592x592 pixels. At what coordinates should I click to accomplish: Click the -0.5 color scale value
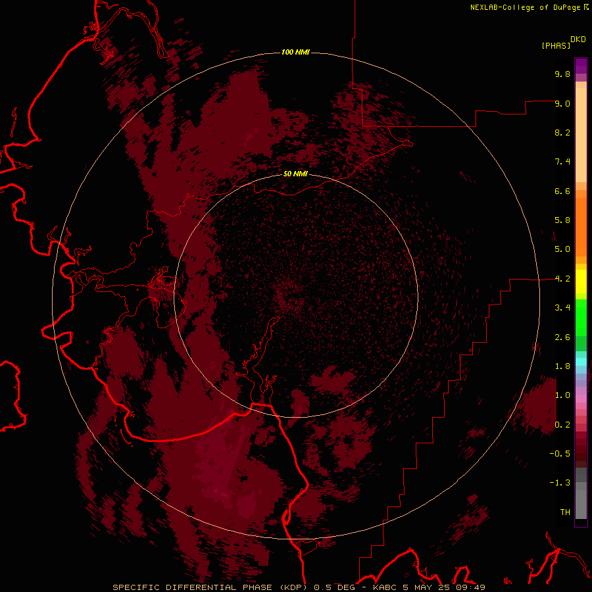tap(560, 454)
